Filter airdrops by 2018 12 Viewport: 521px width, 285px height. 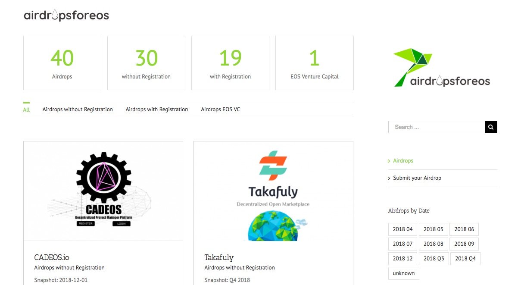(x=402, y=259)
